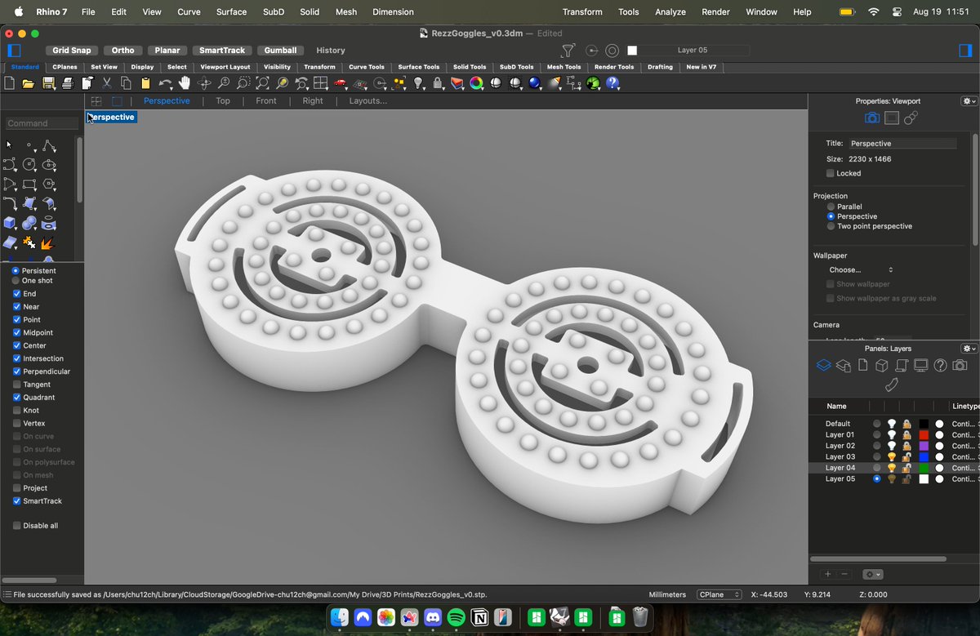Select the Layer 01 red color swatch
Viewport: 980px width, 636px height.
[x=924, y=434]
